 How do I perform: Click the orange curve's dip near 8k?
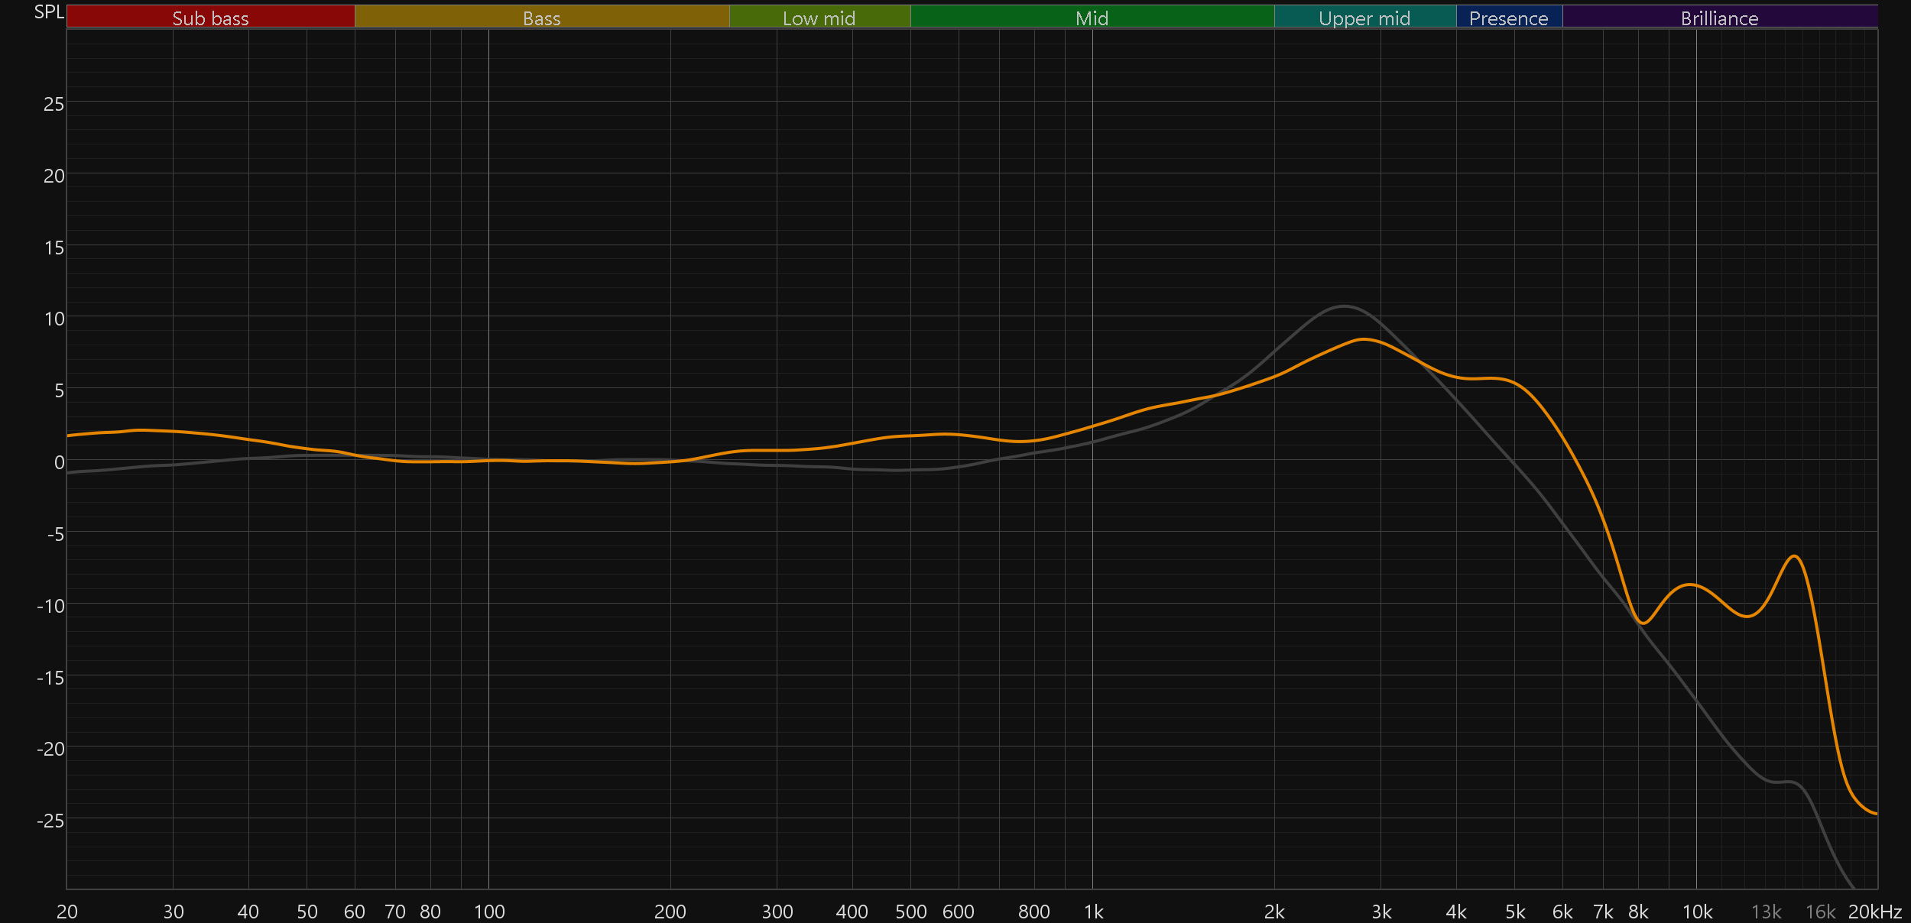pos(1643,623)
